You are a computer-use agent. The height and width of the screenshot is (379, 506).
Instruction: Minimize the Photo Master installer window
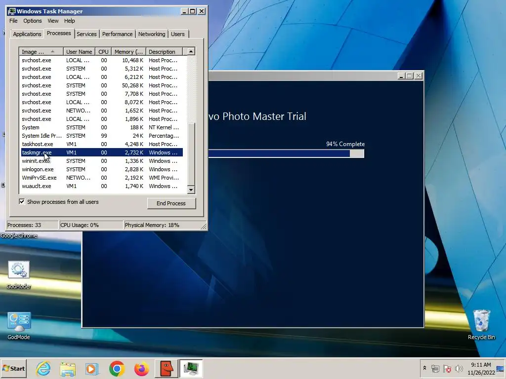point(401,76)
